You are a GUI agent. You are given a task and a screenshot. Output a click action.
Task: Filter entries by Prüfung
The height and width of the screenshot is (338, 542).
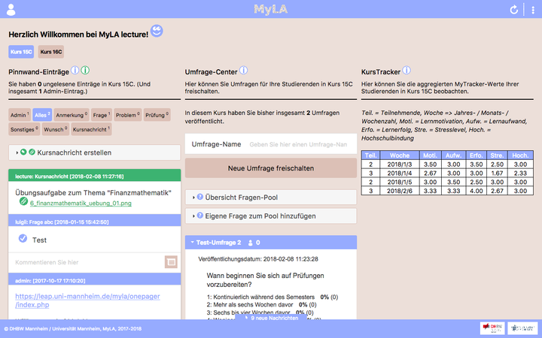157,115
